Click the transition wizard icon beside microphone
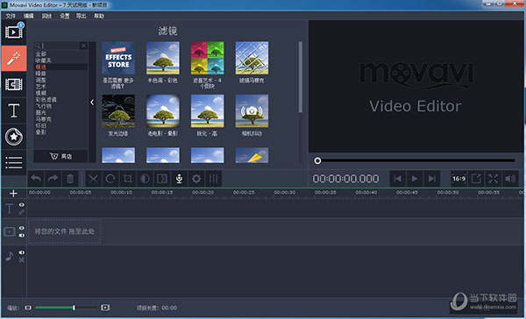Viewport: 526px width, 319px height. coord(162,179)
